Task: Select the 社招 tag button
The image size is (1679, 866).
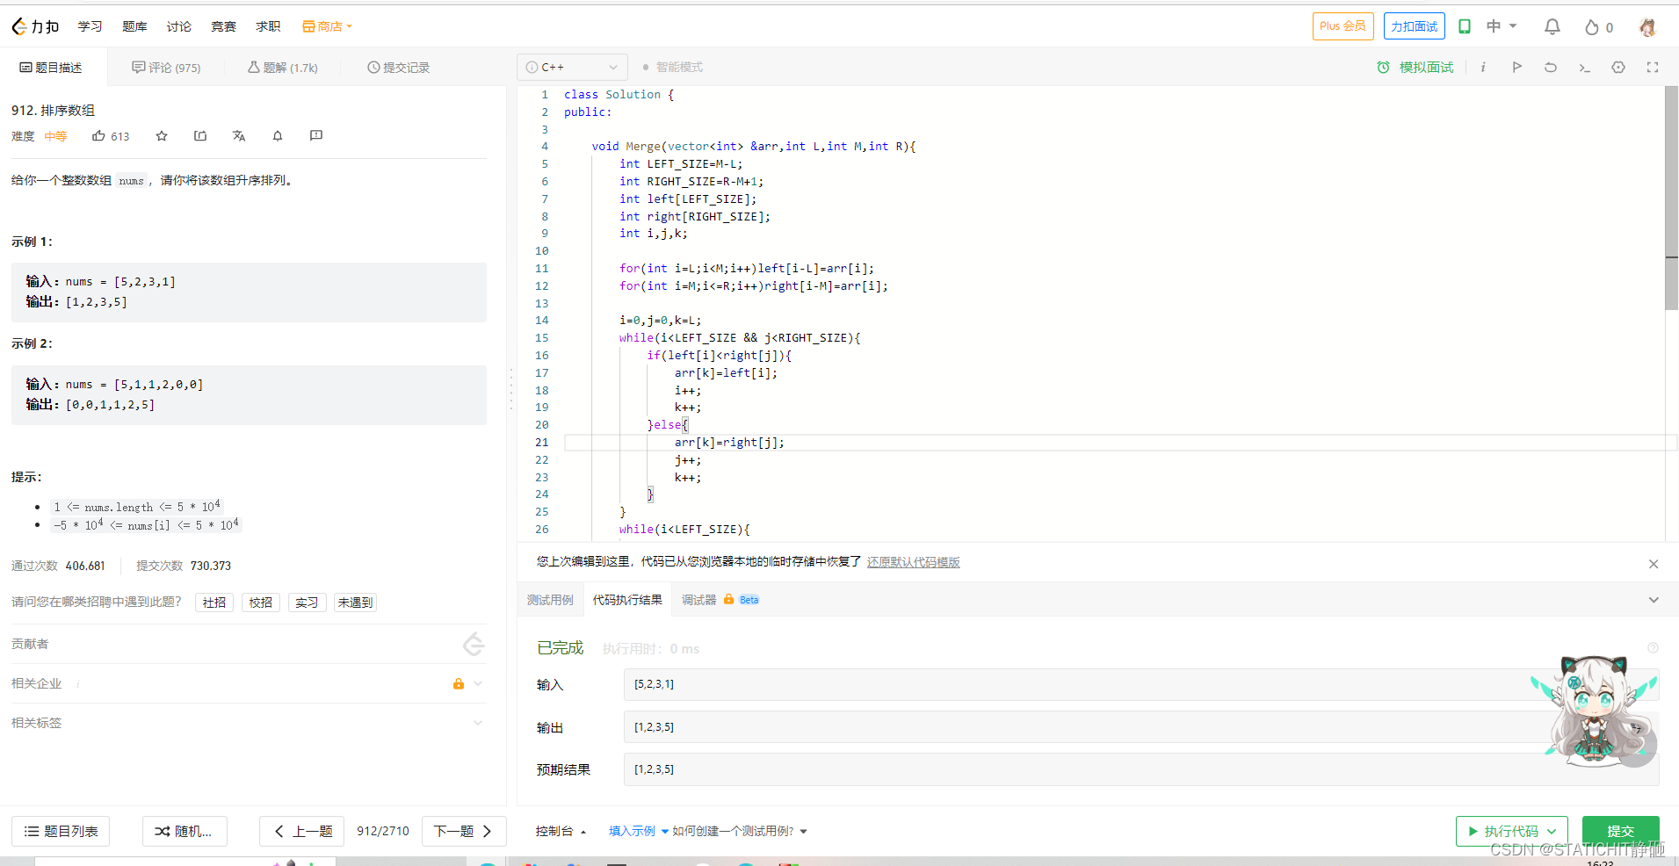Action: tap(214, 603)
